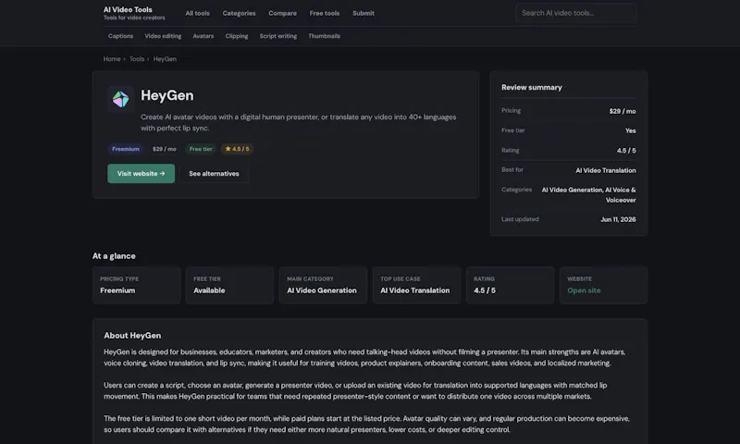Click the Tools breadcrumb link
Image resolution: width=740 pixels, height=444 pixels.
pyautogui.click(x=137, y=59)
